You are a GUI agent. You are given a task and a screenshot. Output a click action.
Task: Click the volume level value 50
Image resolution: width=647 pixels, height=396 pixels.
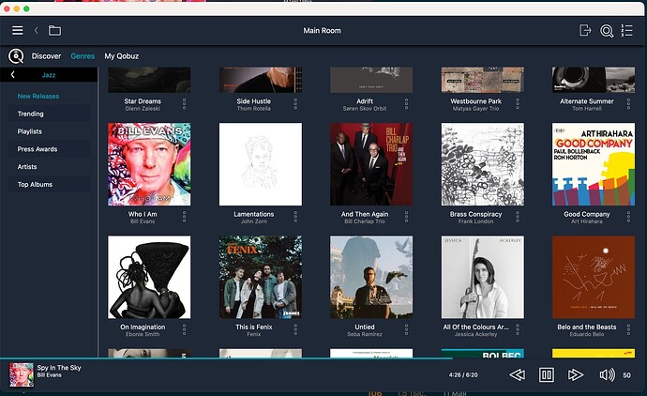[x=626, y=375]
